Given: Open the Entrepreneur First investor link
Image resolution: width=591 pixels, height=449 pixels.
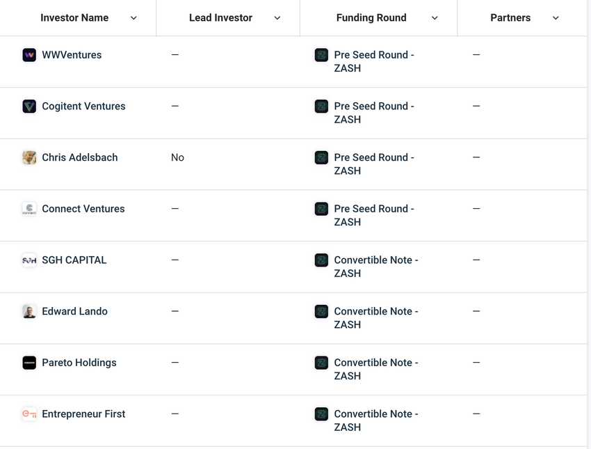Looking at the screenshot, I should [83, 414].
